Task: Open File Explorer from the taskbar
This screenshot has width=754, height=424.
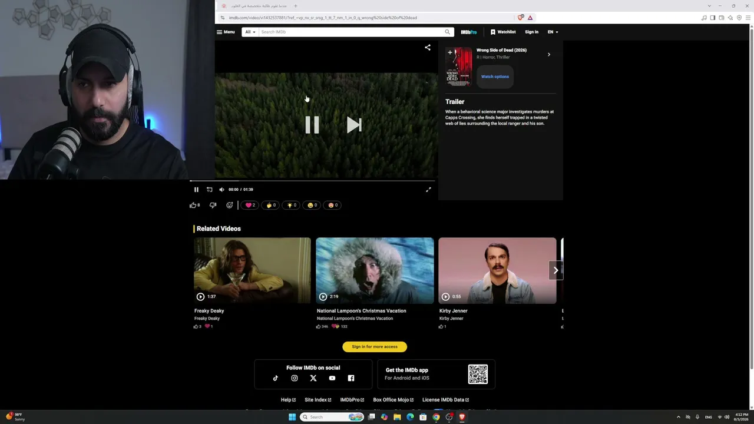Action: pos(397,417)
